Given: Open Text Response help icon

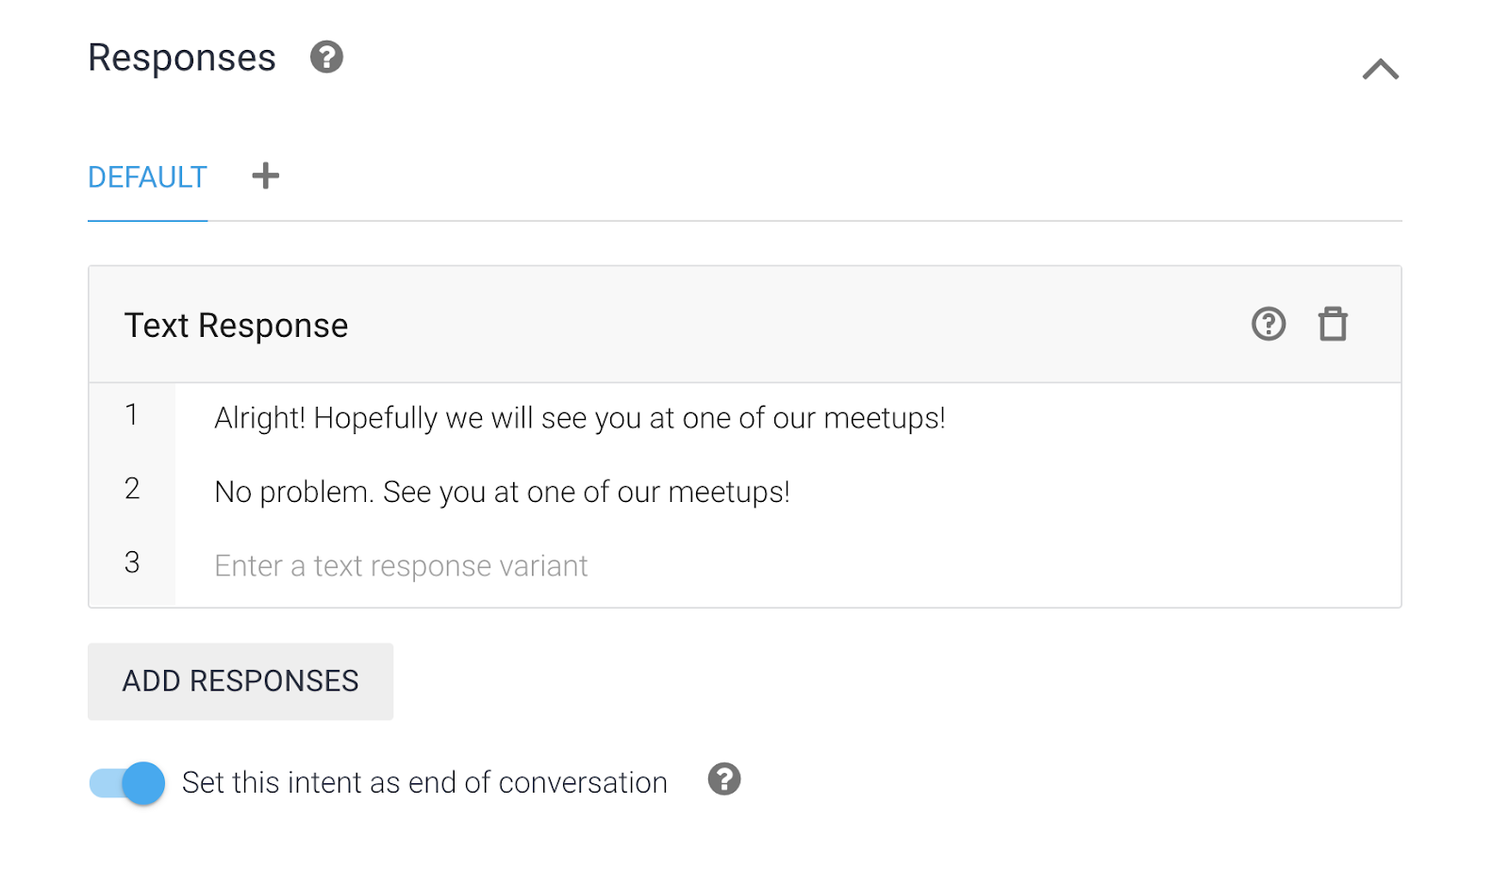Looking at the screenshot, I should [x=1269, y=324].
